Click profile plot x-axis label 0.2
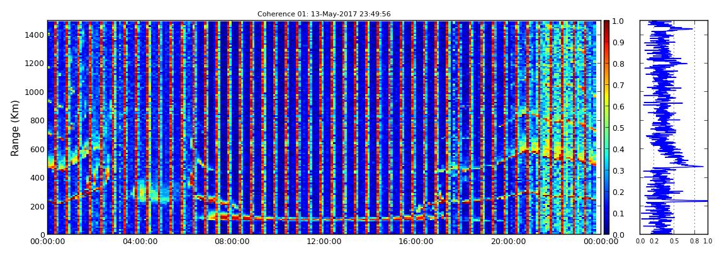 pos(654,242)
